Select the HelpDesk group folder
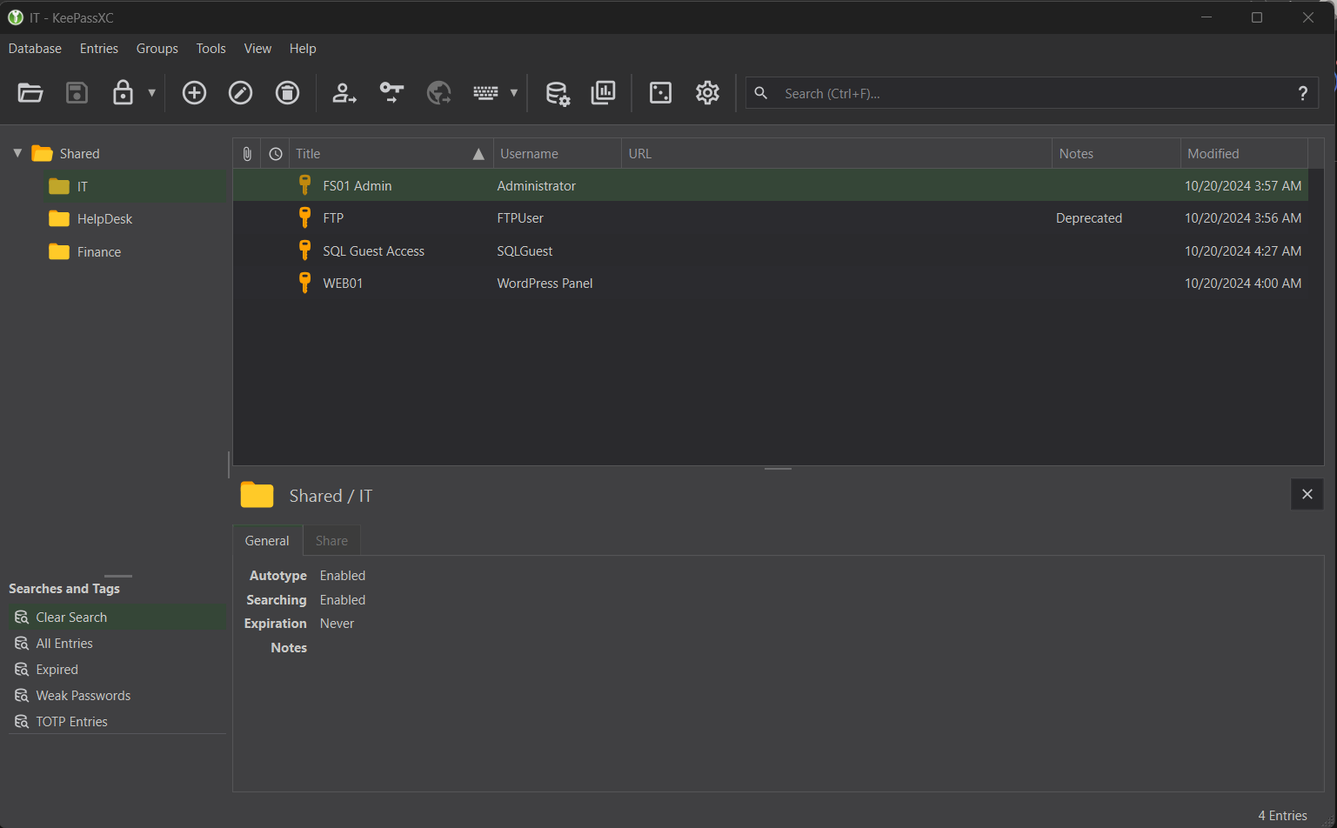The height and width of the screenshot is (828, 1337). [x=104, y=219]
